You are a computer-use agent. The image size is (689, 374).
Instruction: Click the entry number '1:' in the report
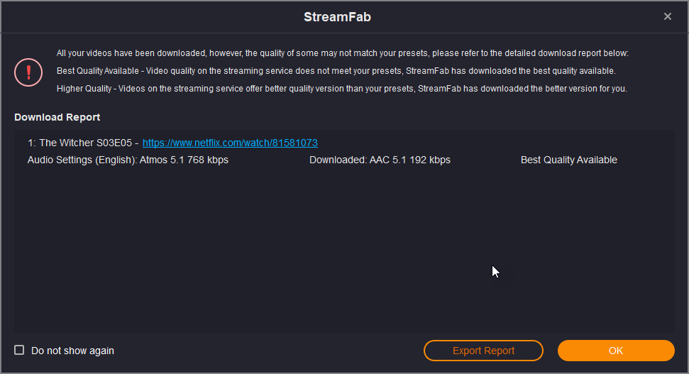point(32,143)
